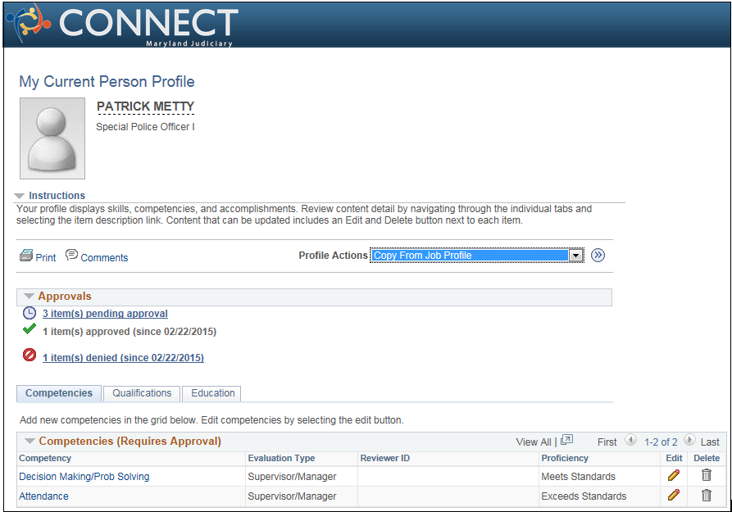The image size is (732, 512).
Task: Switch to the Education tab
Action: click(x=212, y=393)
